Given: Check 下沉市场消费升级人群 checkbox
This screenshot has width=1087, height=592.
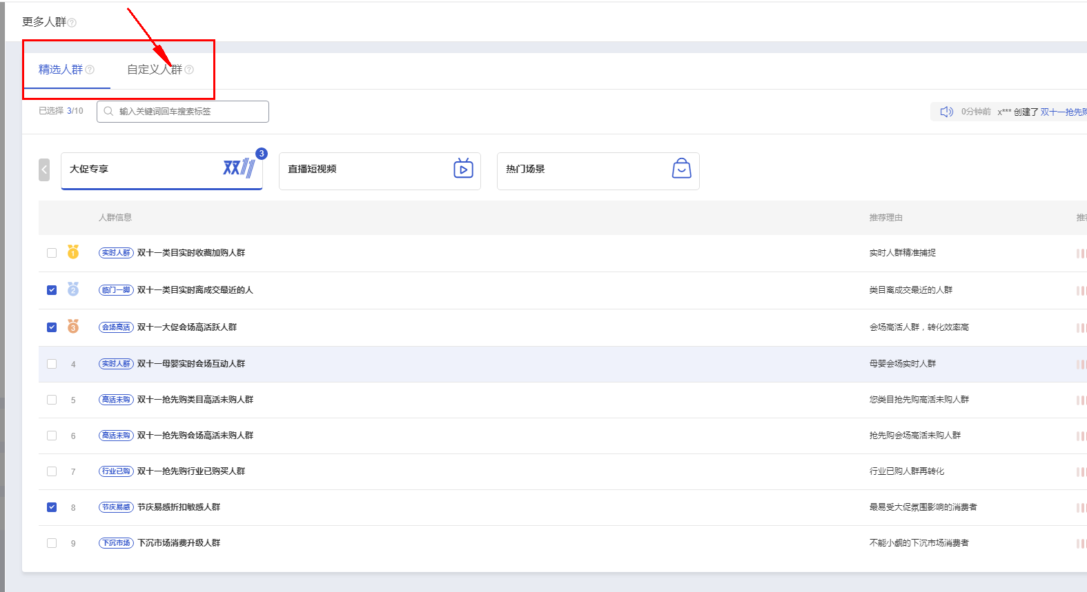Looking at the screenshot, I should pos(52,543).
